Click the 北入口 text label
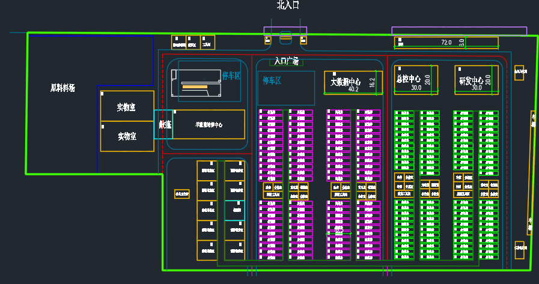 (287, 5)
